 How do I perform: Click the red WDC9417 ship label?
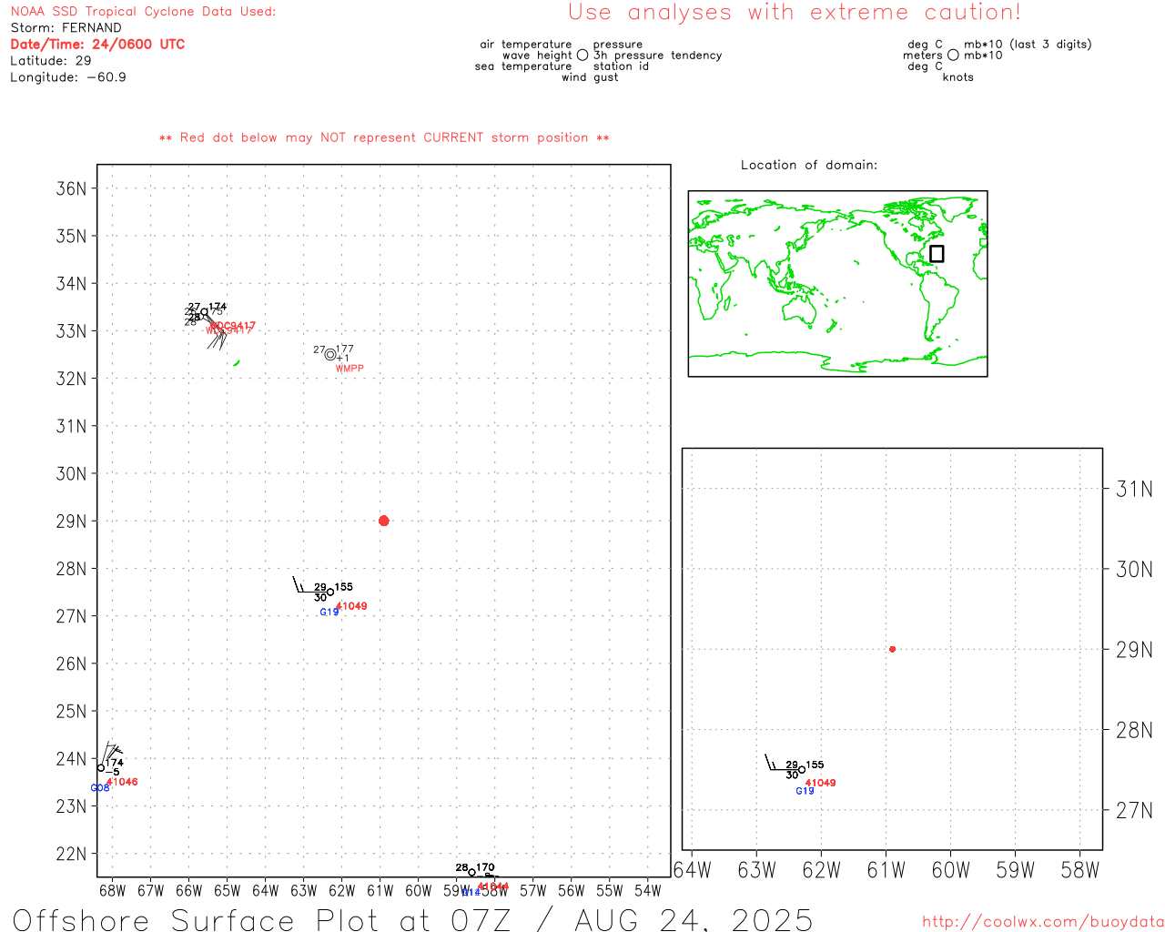(233, 326)
